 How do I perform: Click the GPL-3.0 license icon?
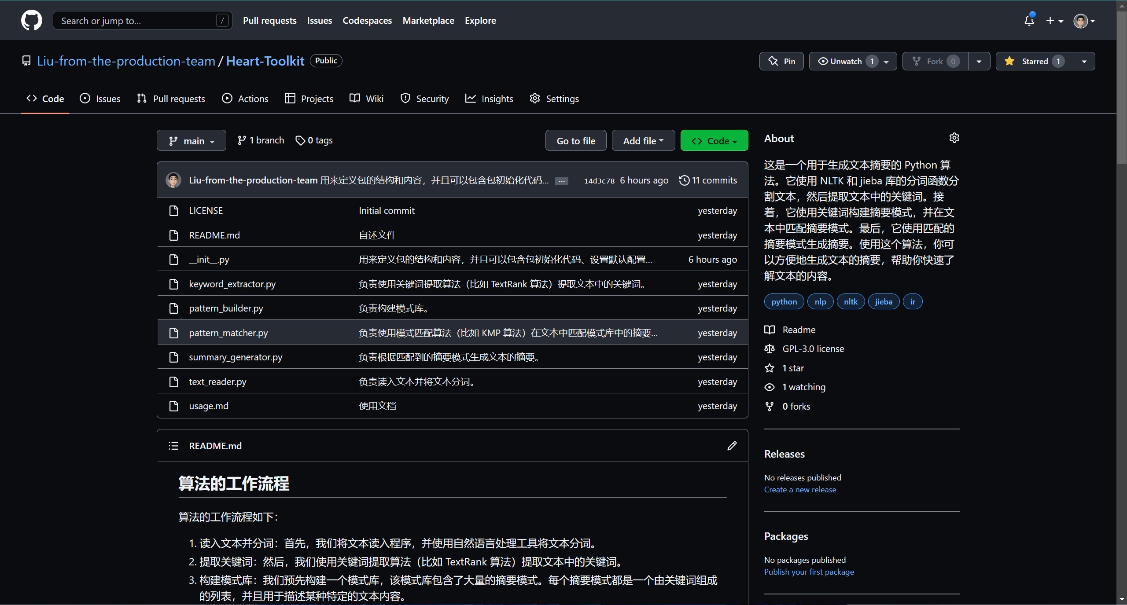tap(771, 348)
